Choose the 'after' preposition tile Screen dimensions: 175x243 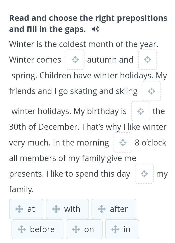click(x=114, y=209)
